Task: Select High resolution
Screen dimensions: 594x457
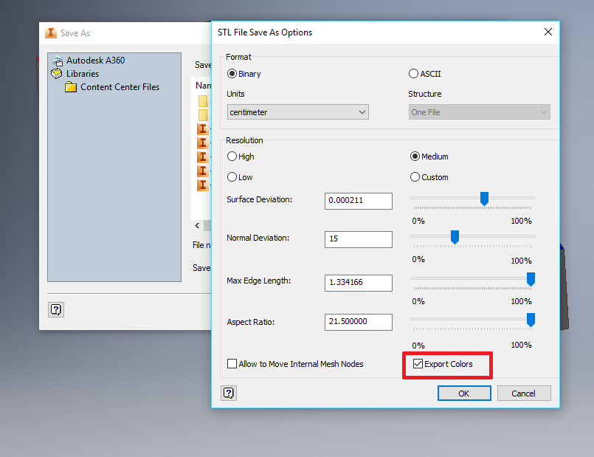Action: pyautogui.click(x=232, y=156)
